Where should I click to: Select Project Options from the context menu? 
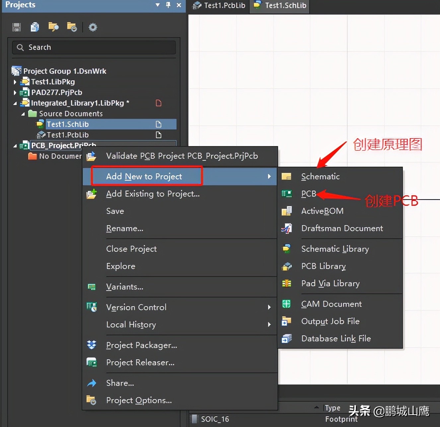(139, 400)
